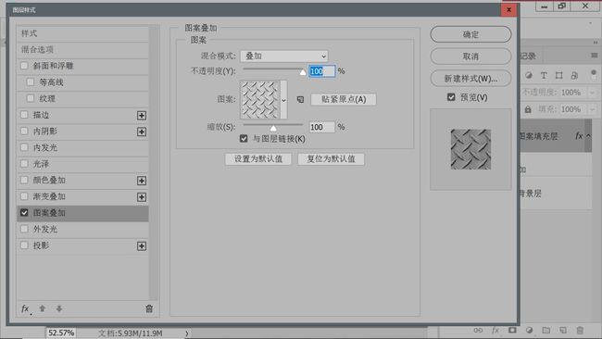Image resolution: width=602 pixels, height=339 pixels.
Task: Uncheck the 图案叠加 checkbox
Action: click(x=24, y=213)
